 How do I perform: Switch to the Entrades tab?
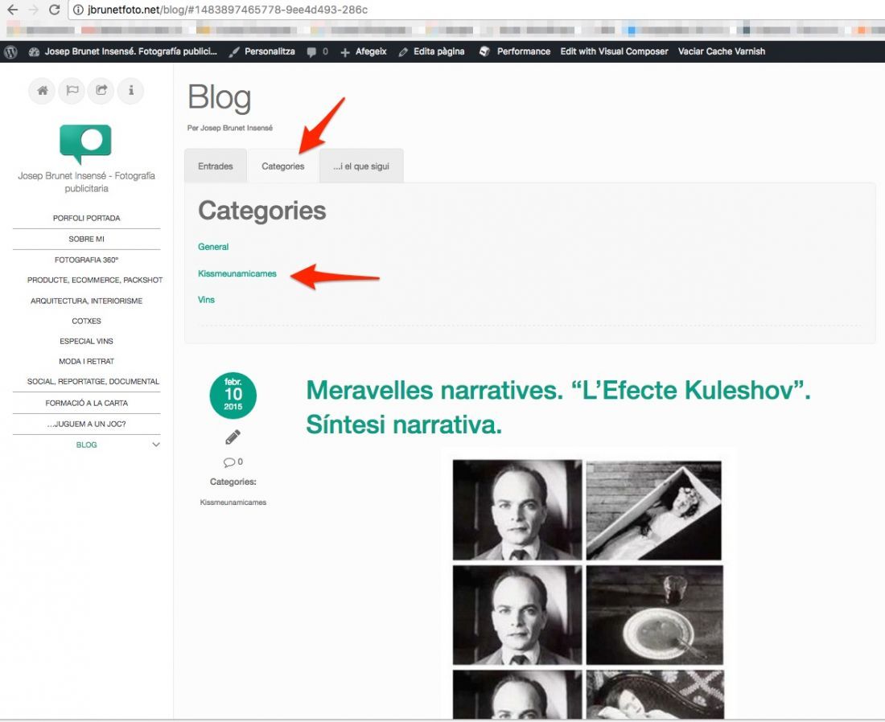(x=216, y=166)
